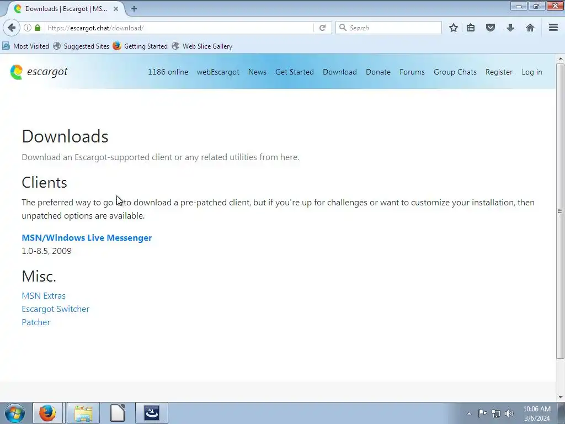Screen dimensions: 565x424
Task: Click the page vertical scrollbar thumb
Action: pyautogui.click(x=560, y=211)
